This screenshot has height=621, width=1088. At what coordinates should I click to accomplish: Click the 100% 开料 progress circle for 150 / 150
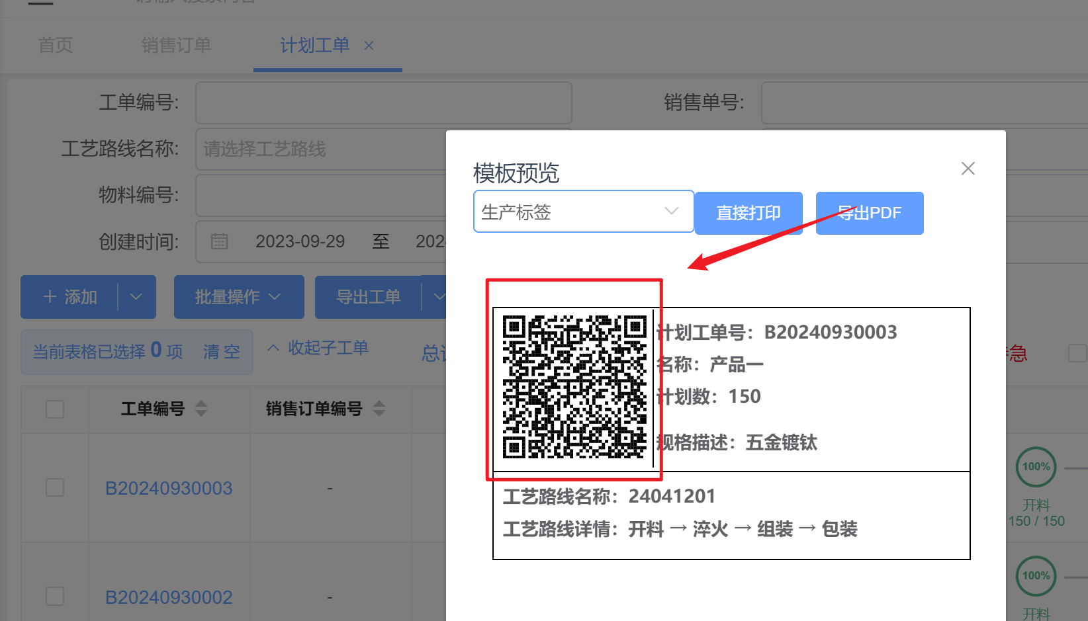1036,467
